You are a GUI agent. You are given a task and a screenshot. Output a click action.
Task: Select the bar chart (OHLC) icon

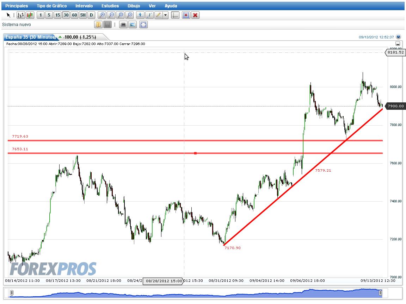[x=21, y=15]
